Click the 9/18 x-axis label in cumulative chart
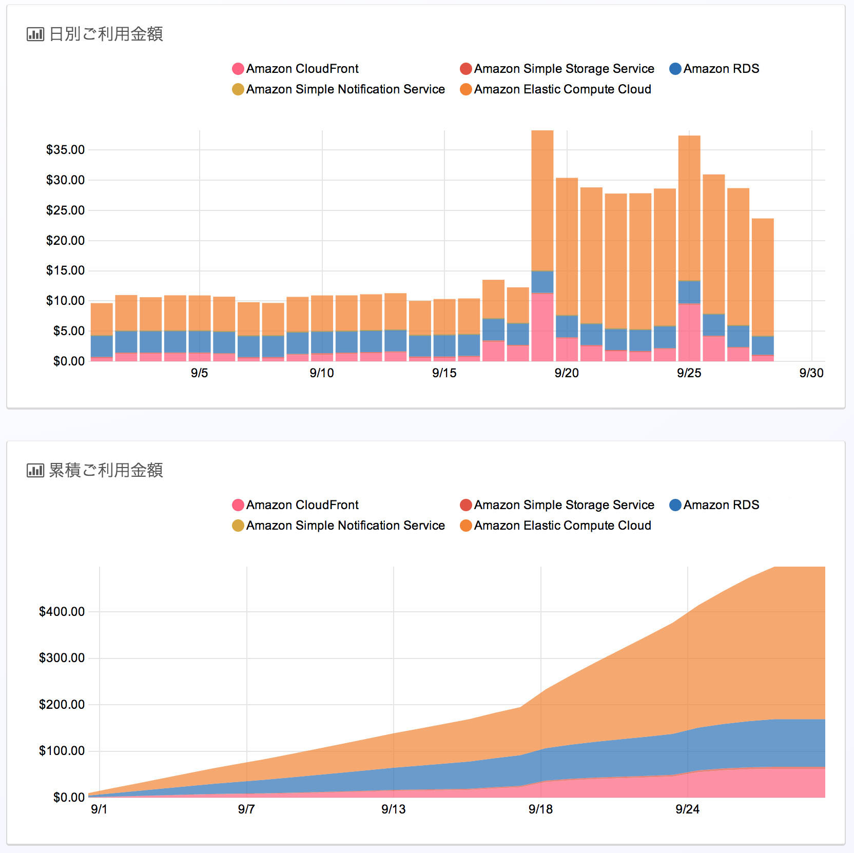This screenshot has height=853, width=854. (x=541, y=809)
